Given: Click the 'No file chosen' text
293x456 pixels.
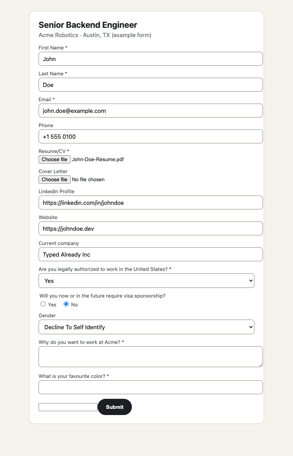Looking at the screenshot, I should [88, 179].
